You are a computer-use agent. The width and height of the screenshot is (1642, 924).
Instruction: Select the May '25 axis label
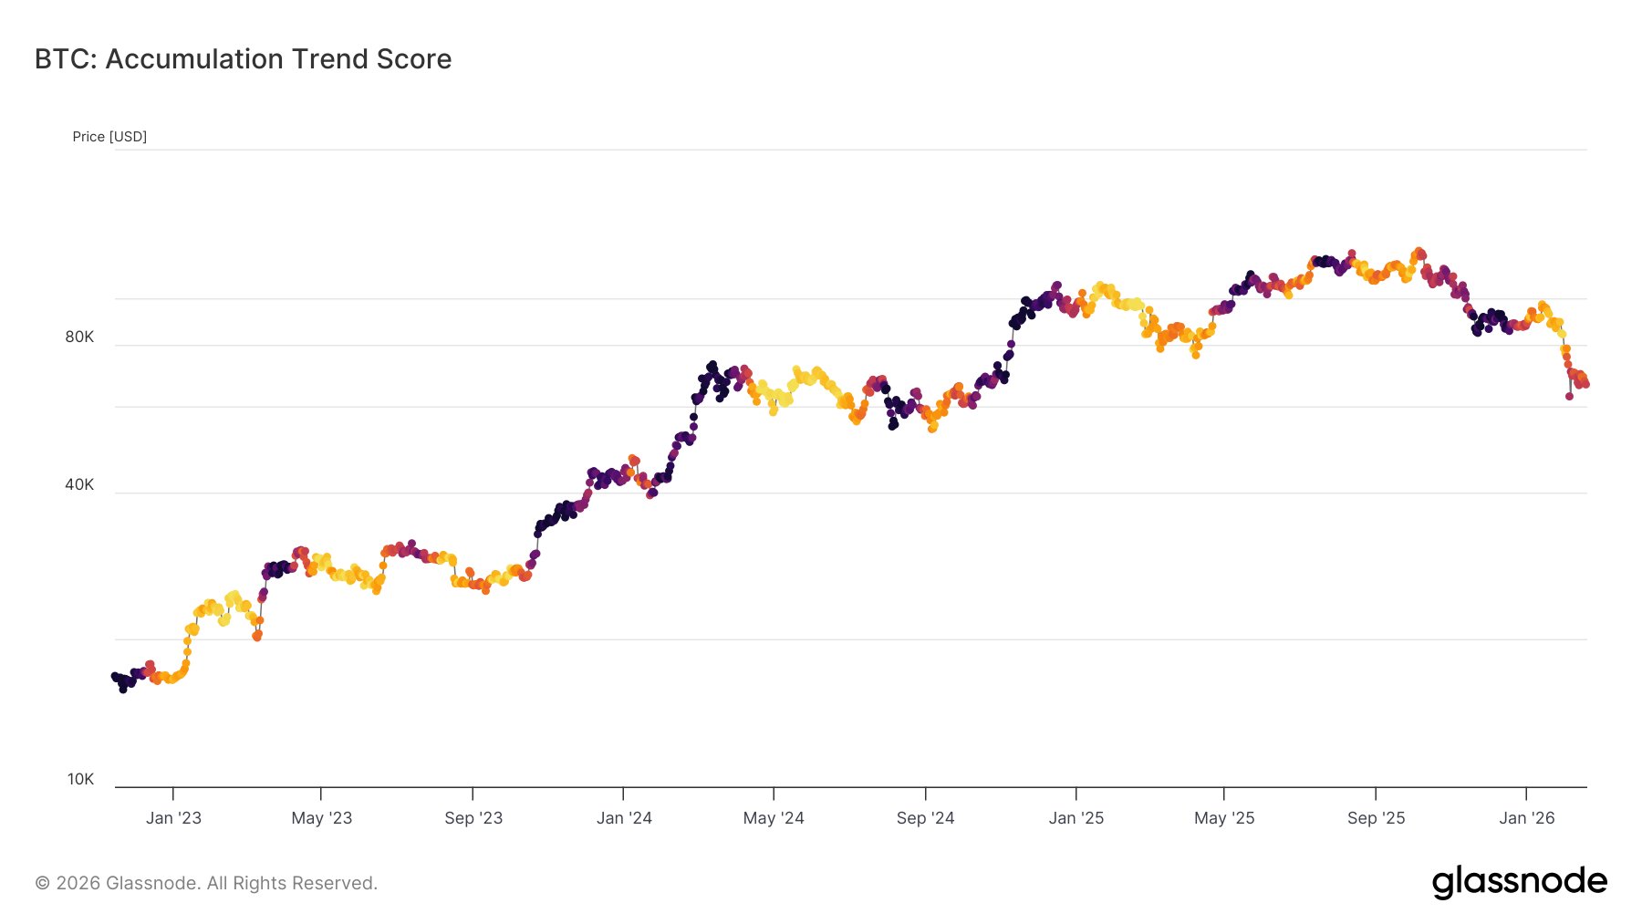coord(1224,818)
